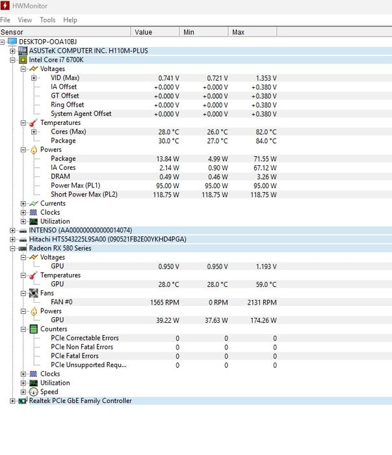
Task: Click the CPU Currents graph icon
Action: (34, 203)
